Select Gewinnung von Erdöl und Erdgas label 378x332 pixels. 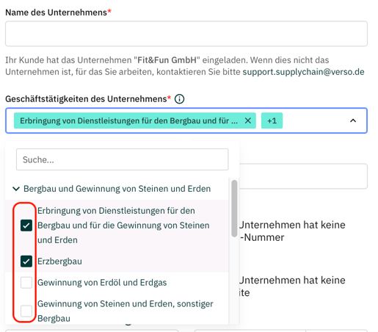click(x=102, y=283)
